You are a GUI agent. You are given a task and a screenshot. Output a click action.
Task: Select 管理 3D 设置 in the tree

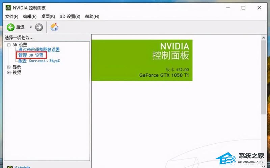(31, 55)
